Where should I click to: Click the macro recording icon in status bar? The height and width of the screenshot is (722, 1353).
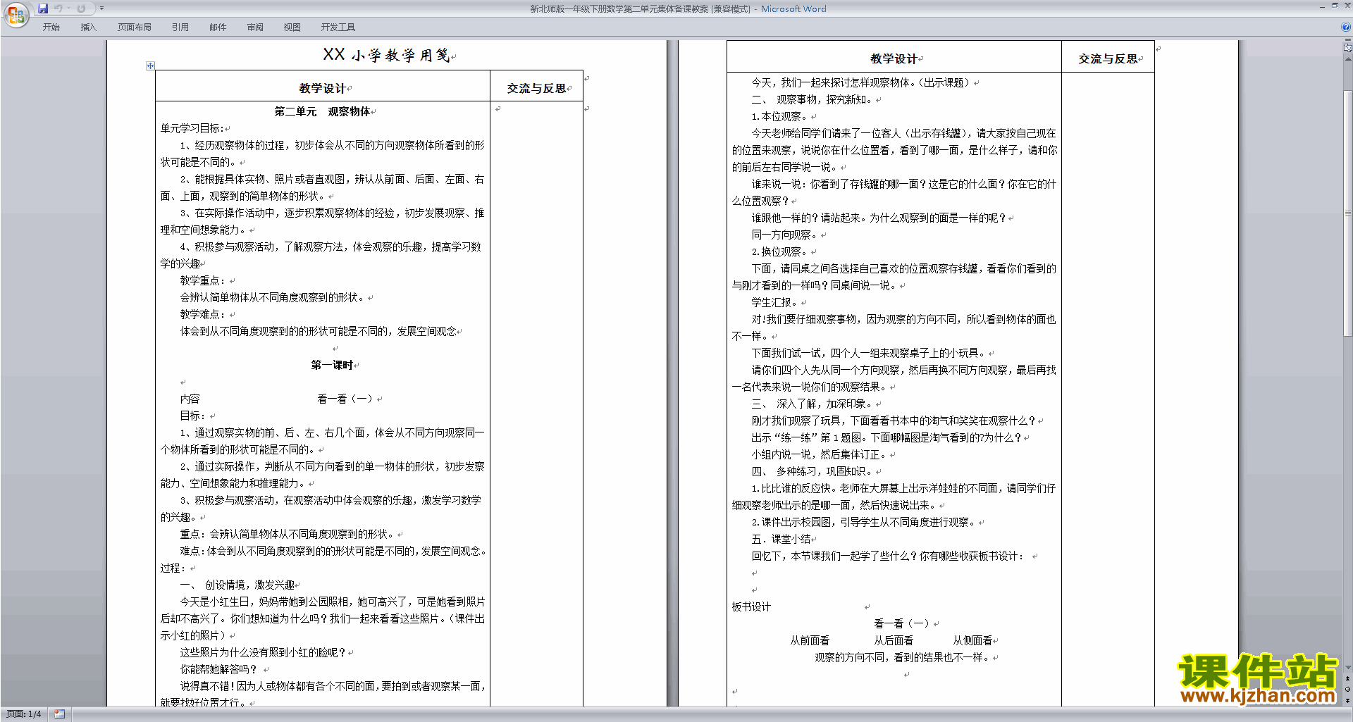(x=59, y=714)
